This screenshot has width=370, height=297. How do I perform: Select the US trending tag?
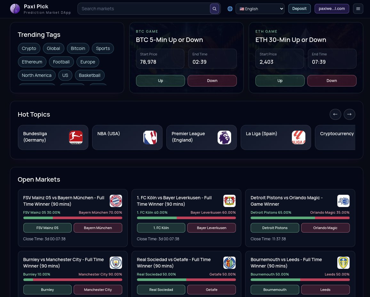(65, 75)
